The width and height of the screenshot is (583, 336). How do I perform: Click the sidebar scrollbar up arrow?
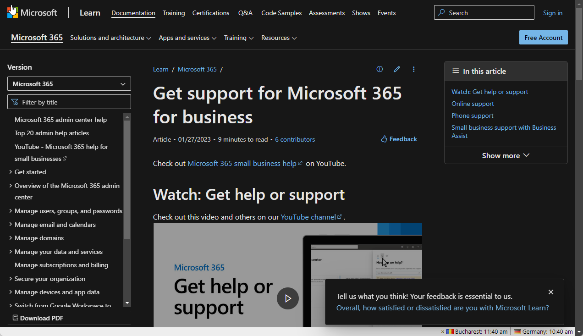[127, 116]
